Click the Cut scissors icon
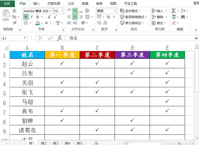This screenshot has height=145, width=199. [x=14, y=11]
